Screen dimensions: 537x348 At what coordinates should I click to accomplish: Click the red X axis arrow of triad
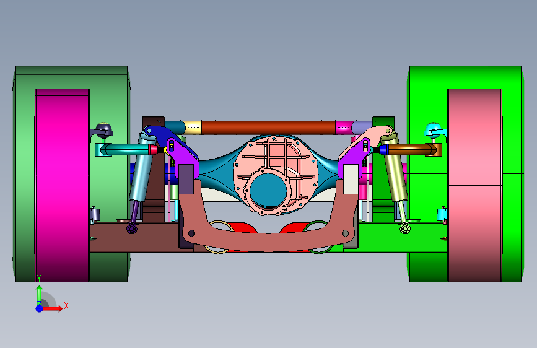point(52,308)
